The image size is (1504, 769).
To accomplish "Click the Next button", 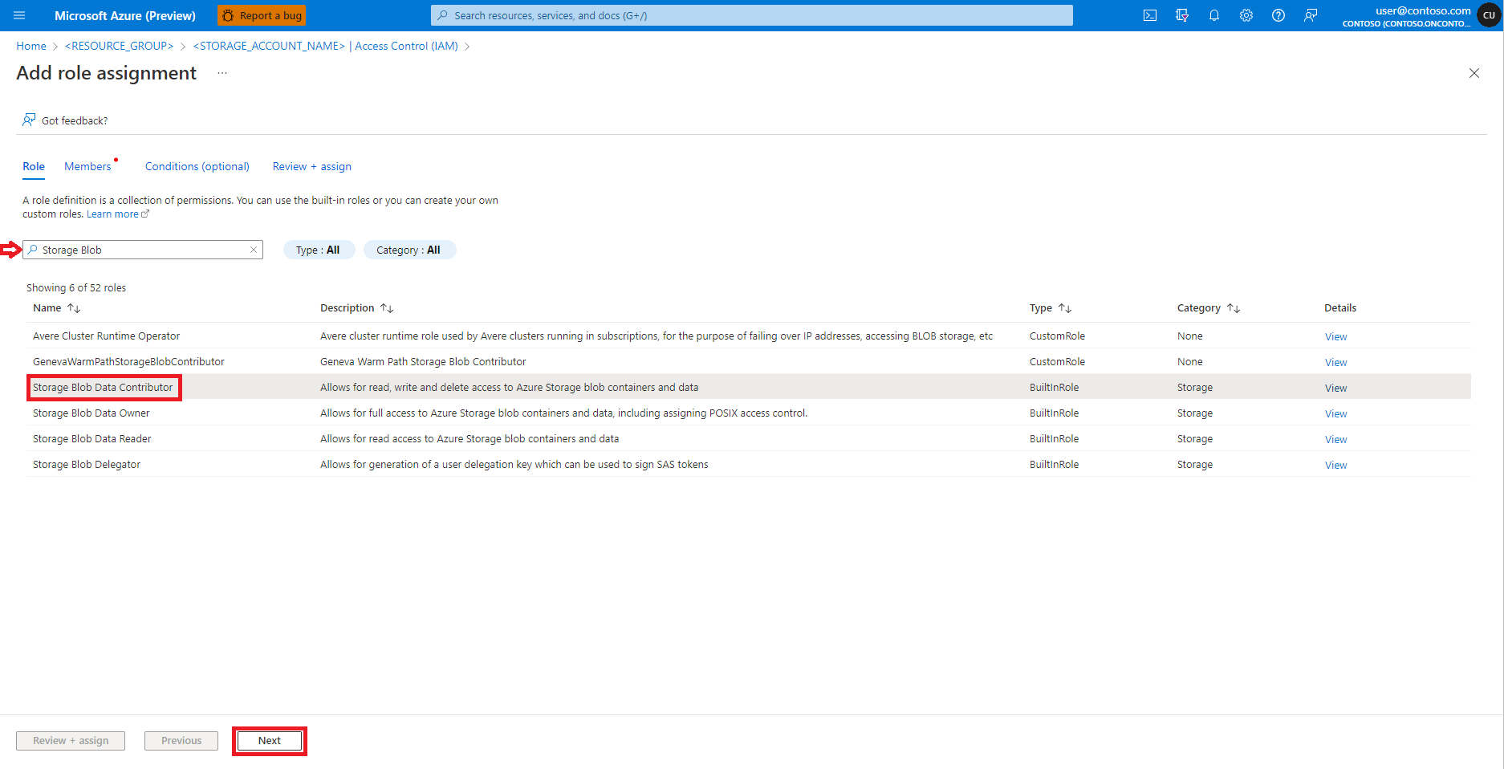I will (269, 740).
